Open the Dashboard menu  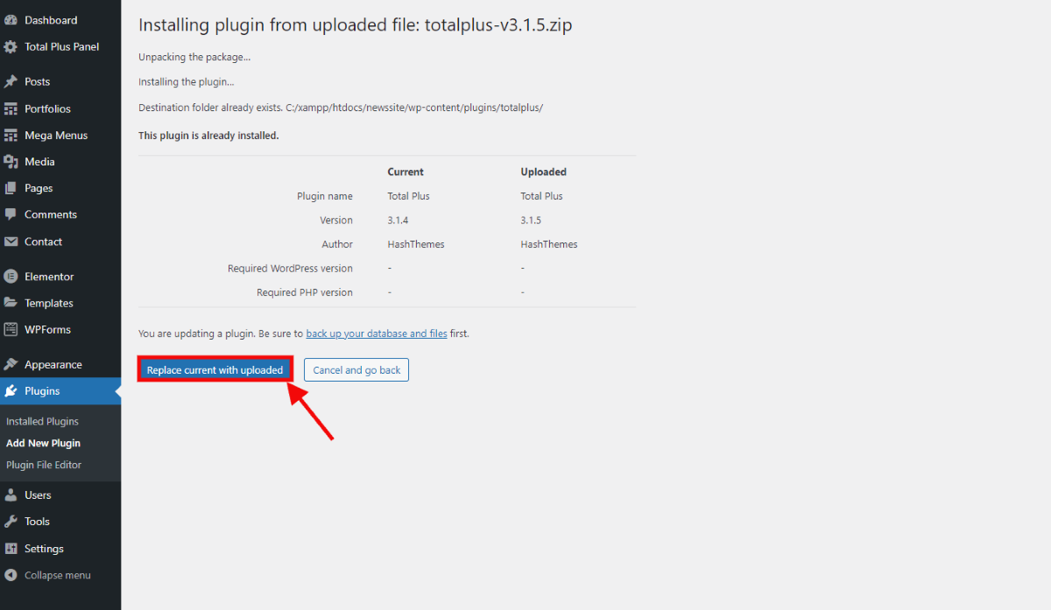coord(51,20)
